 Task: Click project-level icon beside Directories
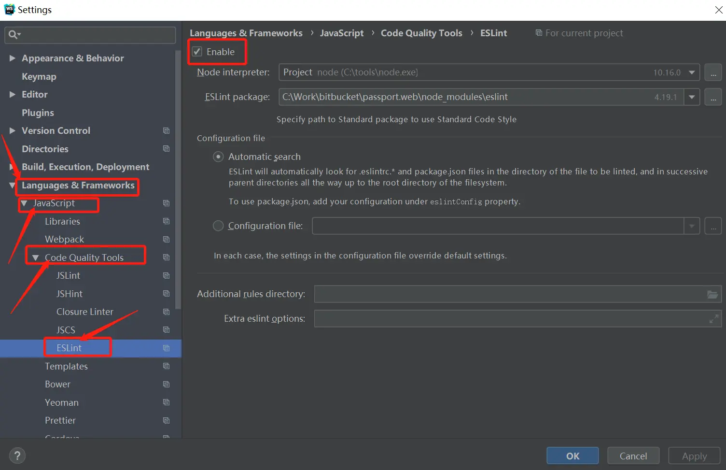(166, 149)
